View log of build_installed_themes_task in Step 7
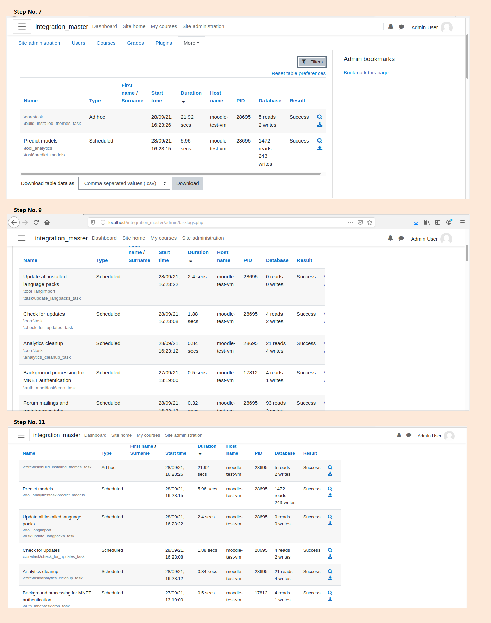The height and width of the screenshot is (623, 491). point(320,117)
